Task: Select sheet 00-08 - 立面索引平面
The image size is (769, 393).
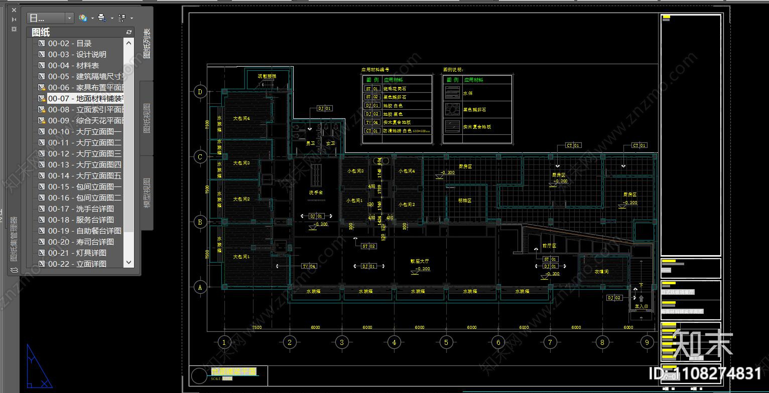Action: (x=85, y=110)
